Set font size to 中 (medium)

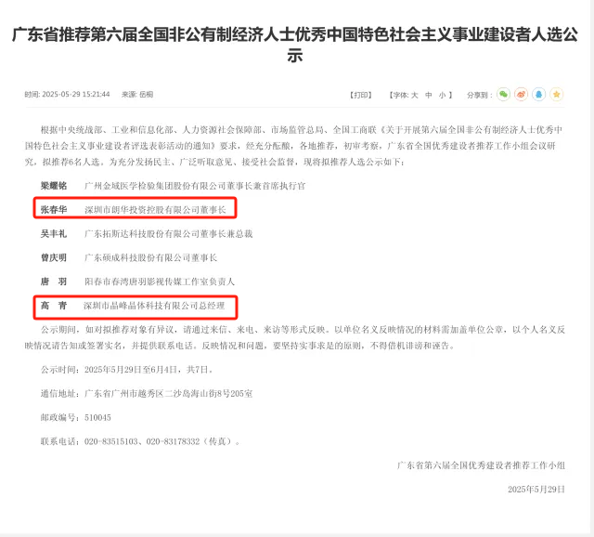point(428,95)
